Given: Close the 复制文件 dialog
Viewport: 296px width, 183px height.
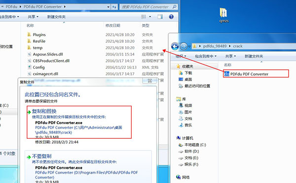Looking at the screenshot, I should coord(149,81).
